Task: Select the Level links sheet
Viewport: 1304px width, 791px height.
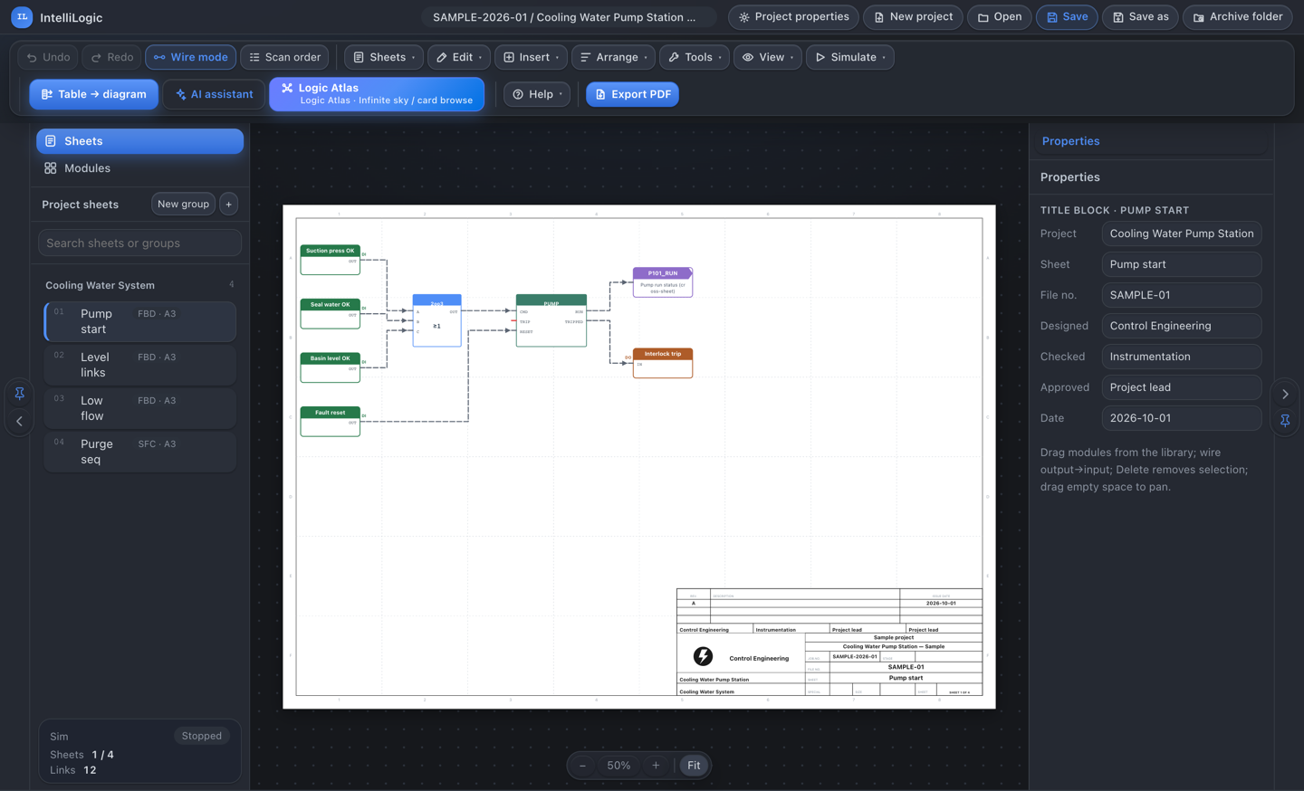Action: coord(140,365)
